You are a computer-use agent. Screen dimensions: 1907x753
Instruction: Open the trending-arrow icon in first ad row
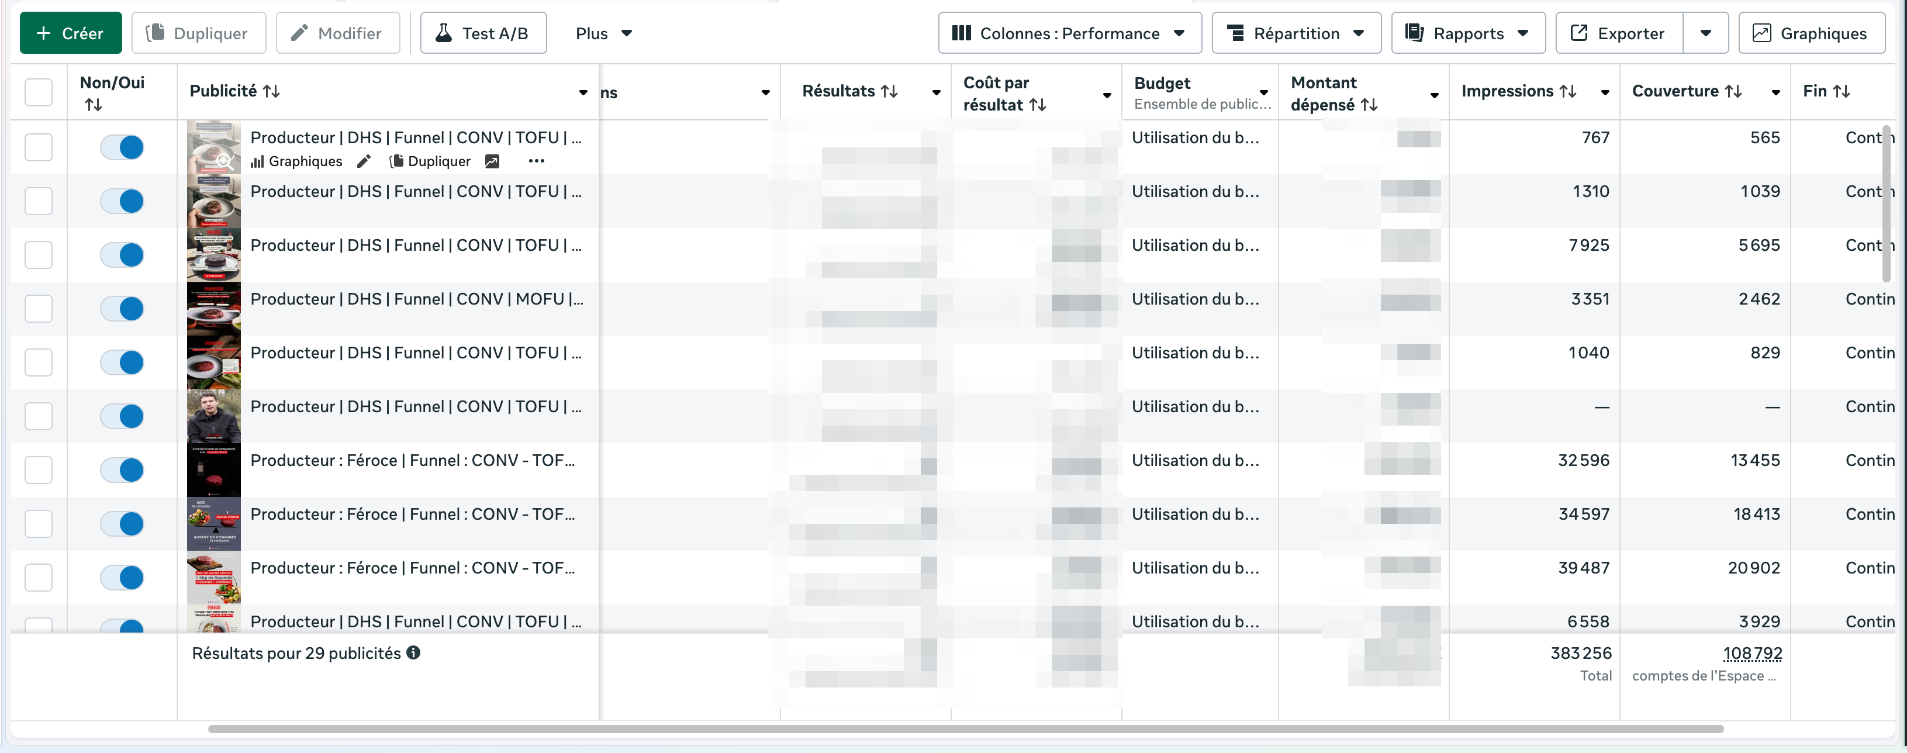coord(492,161)
